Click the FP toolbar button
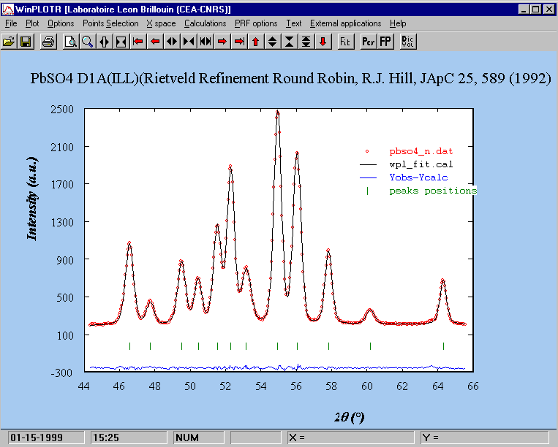The width and height of the screenshot is (558, 447). (x=385, y=41)
